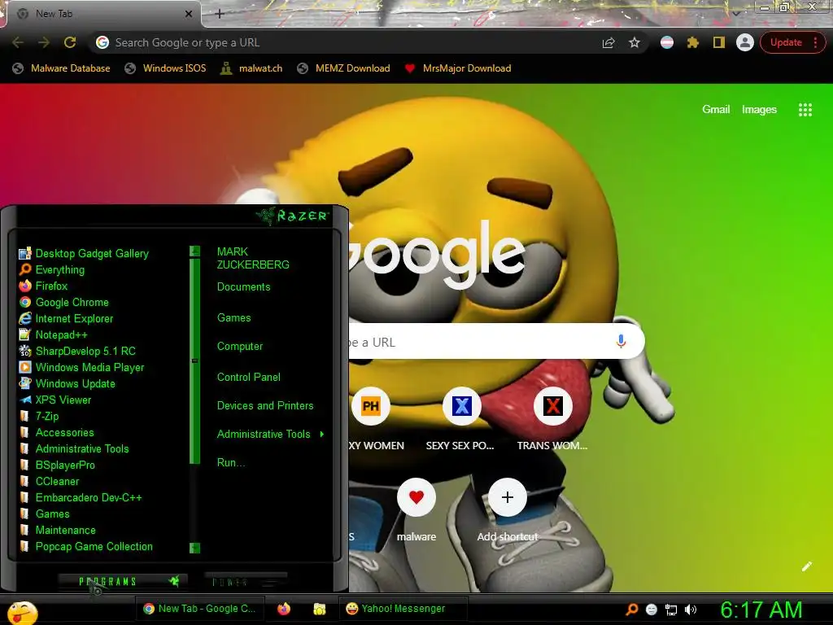The height and width of the screenshot is (625, 833).
Task: Open the file explorer taskbar icon
Action: click(x=319, y=609)
